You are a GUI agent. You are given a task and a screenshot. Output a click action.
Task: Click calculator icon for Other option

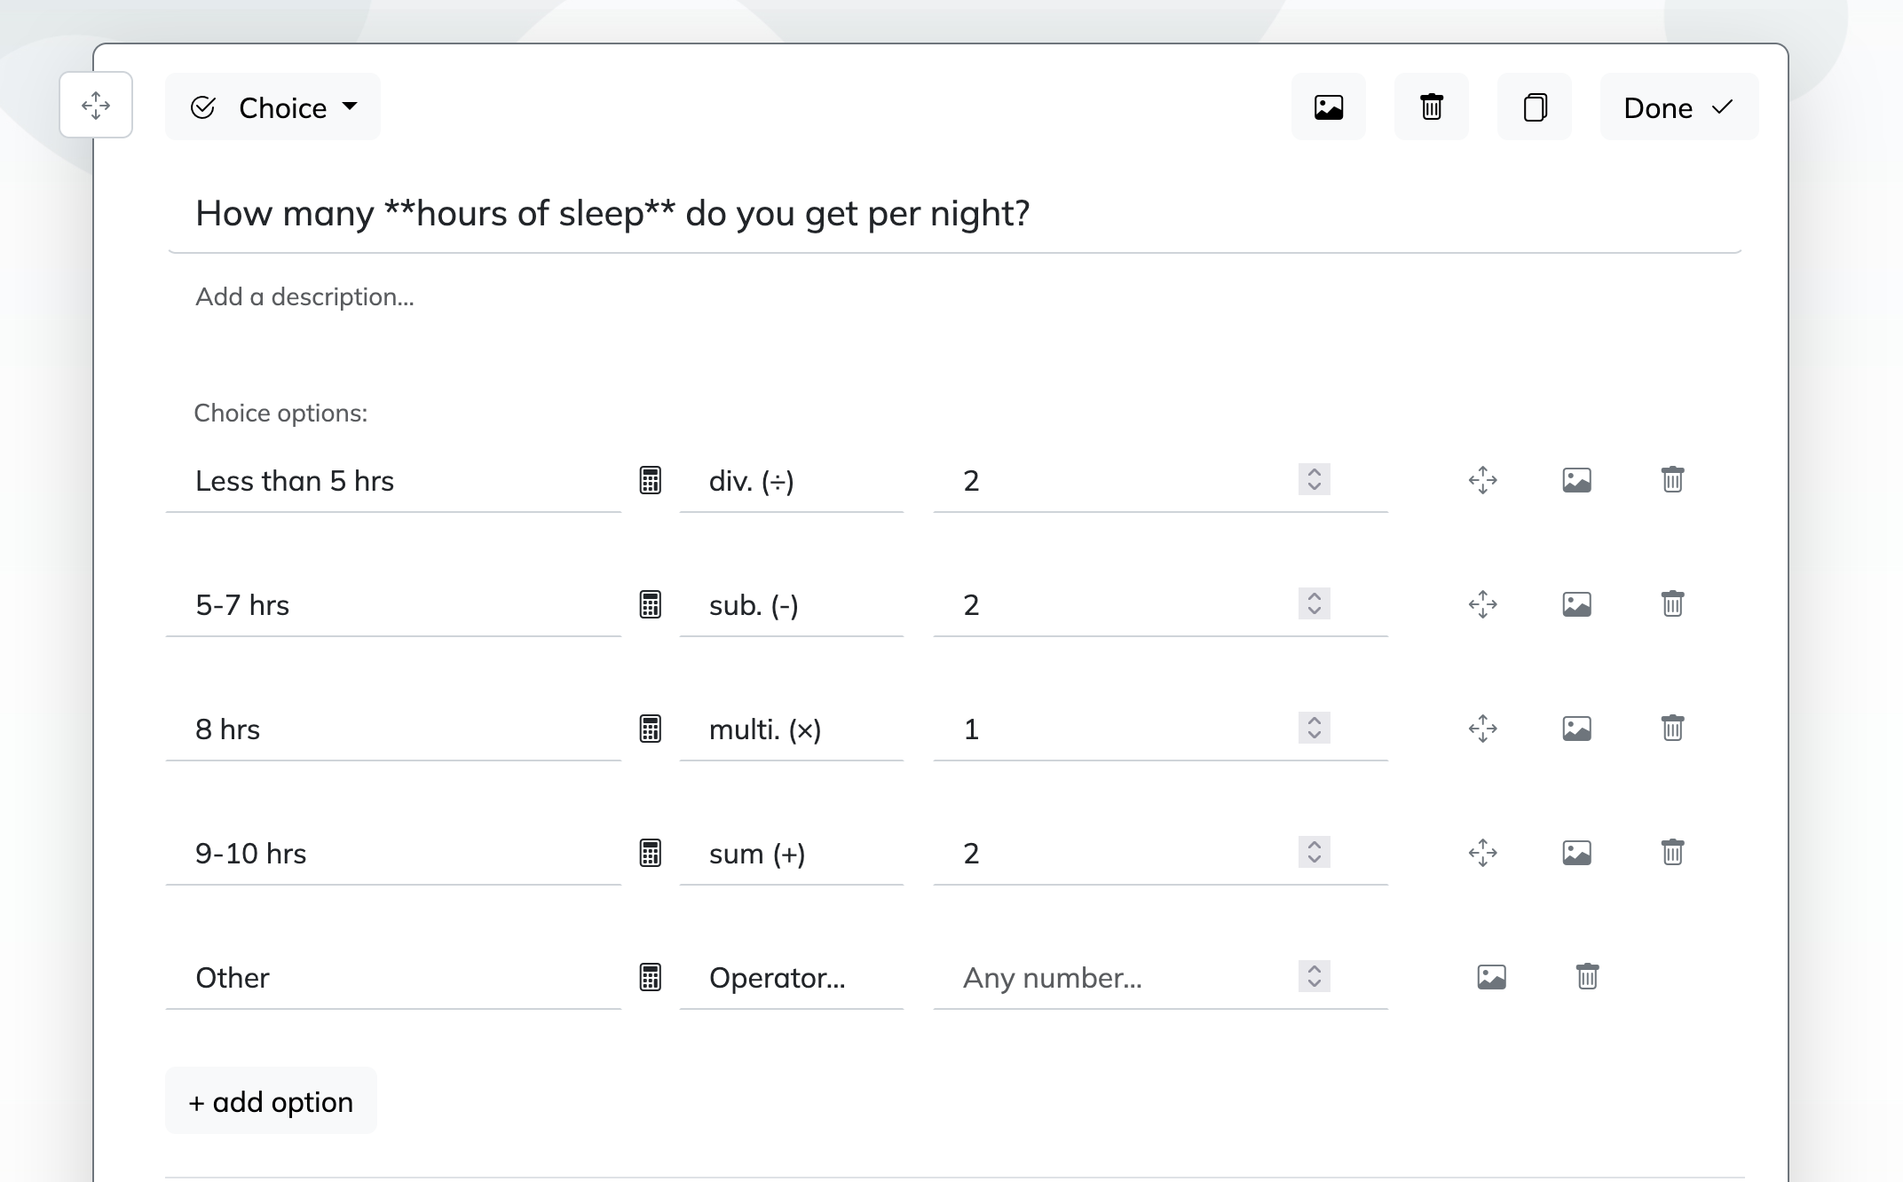(x=651, y=977)
